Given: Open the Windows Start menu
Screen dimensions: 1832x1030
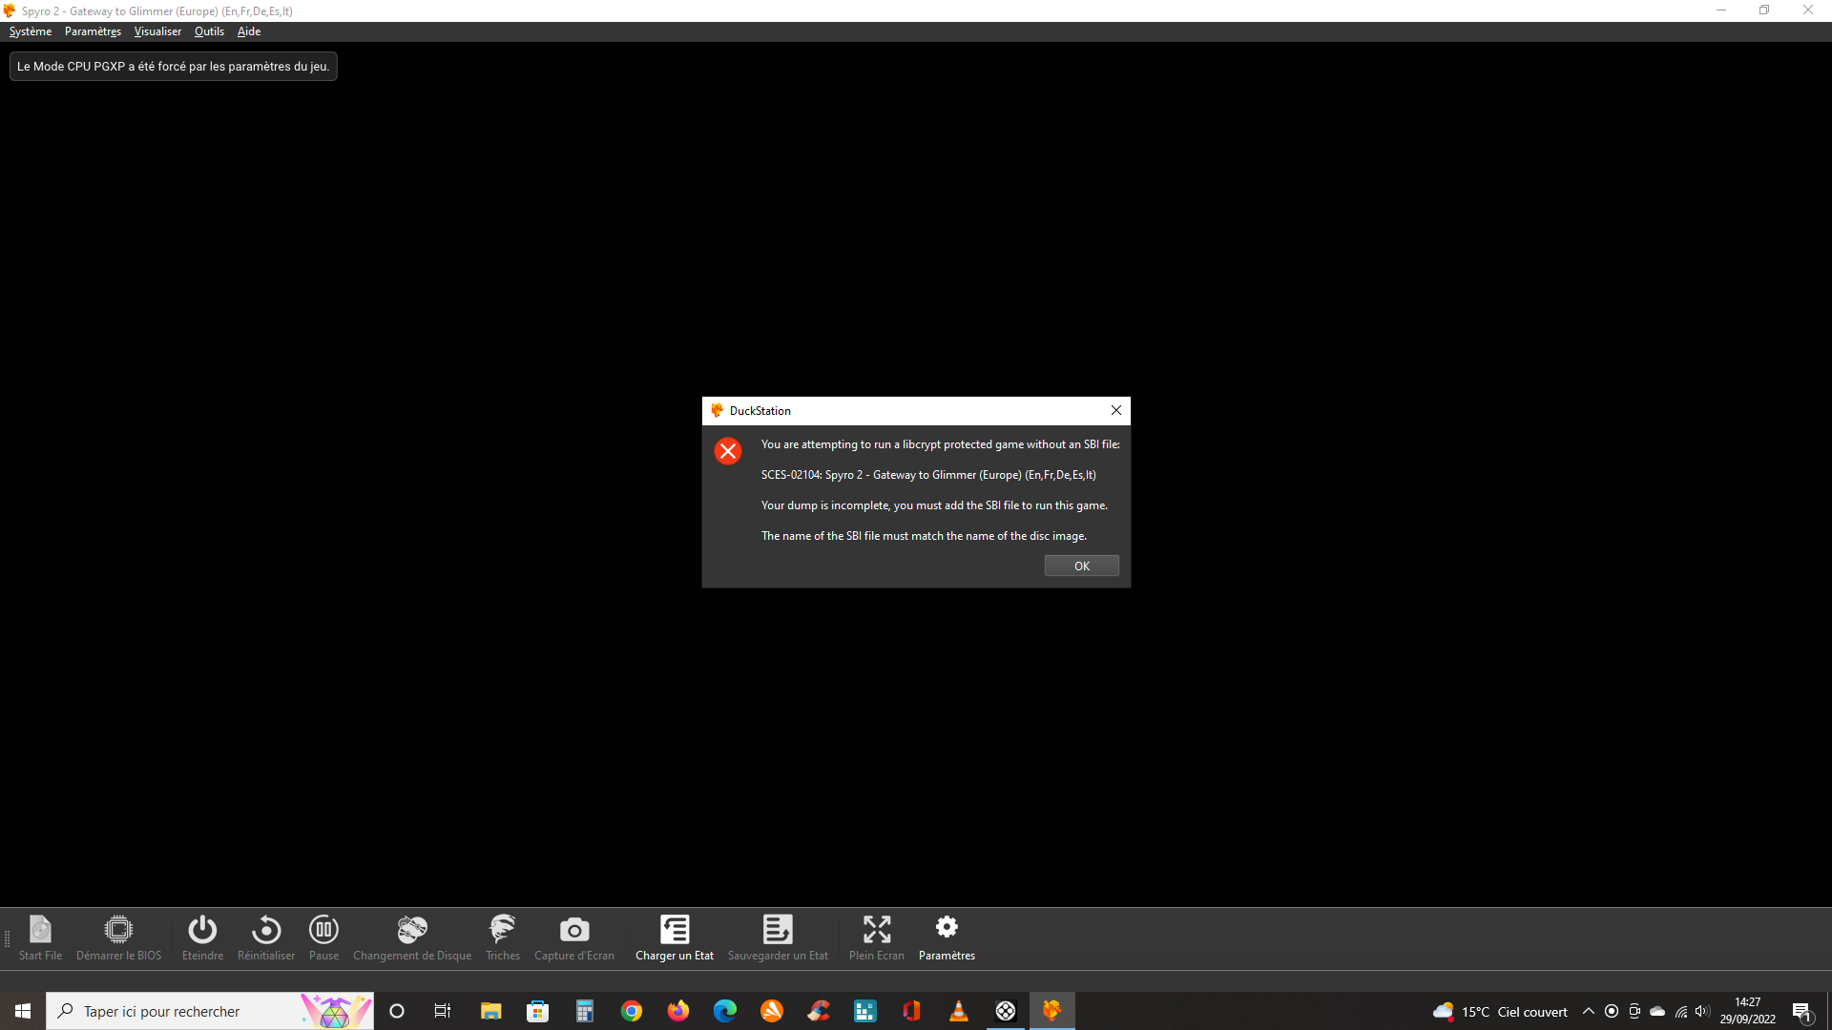Looking at the screenshot, I should coord(23,1011).
